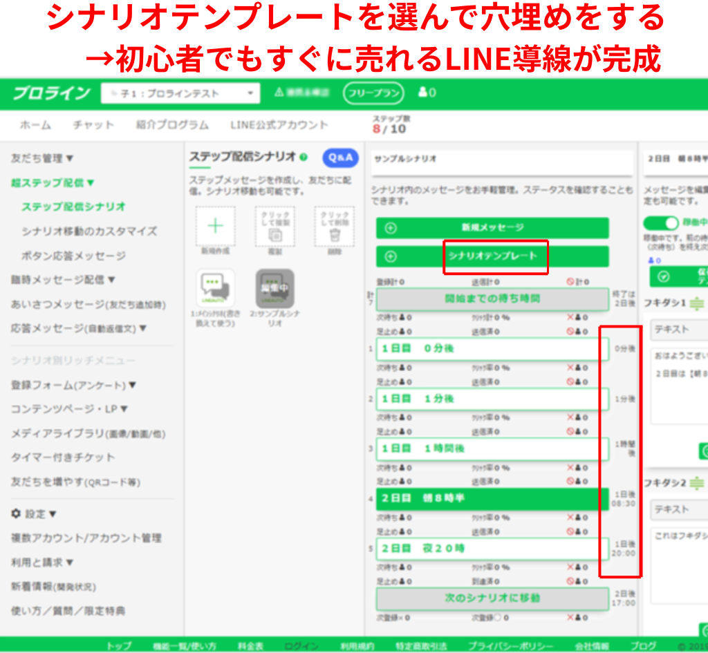
Task: Click the green help icon beside ステップ配信シナリオ heading
Action: pos(304,157)
